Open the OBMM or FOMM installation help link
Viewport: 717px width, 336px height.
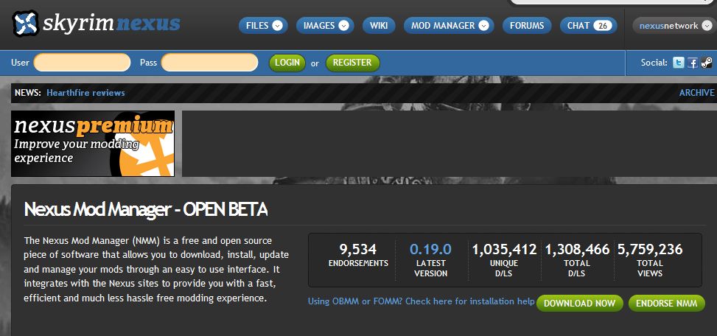(x=422, y=301)
